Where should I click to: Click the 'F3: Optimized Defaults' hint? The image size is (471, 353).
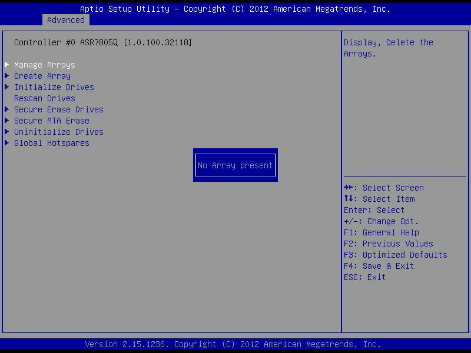(x=395, y=255)
